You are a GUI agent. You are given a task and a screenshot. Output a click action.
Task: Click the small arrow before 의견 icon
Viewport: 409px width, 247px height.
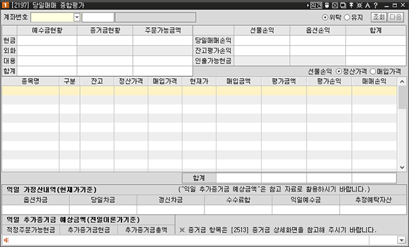[x=308, y=5]
